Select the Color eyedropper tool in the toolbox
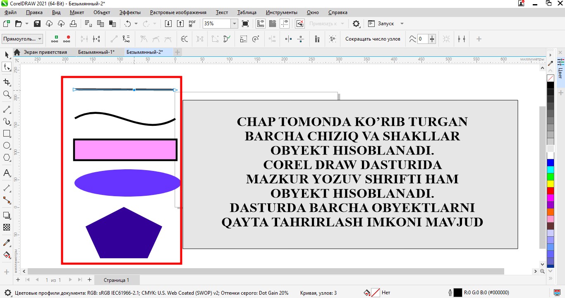The height and width of the screenshot is (298, 565). pyautogui.click(x=7, y=242)
